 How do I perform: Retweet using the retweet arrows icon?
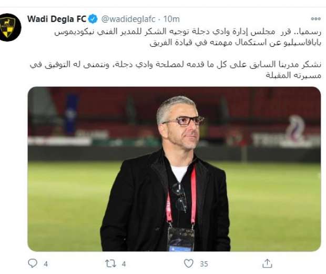pos(110,263)
